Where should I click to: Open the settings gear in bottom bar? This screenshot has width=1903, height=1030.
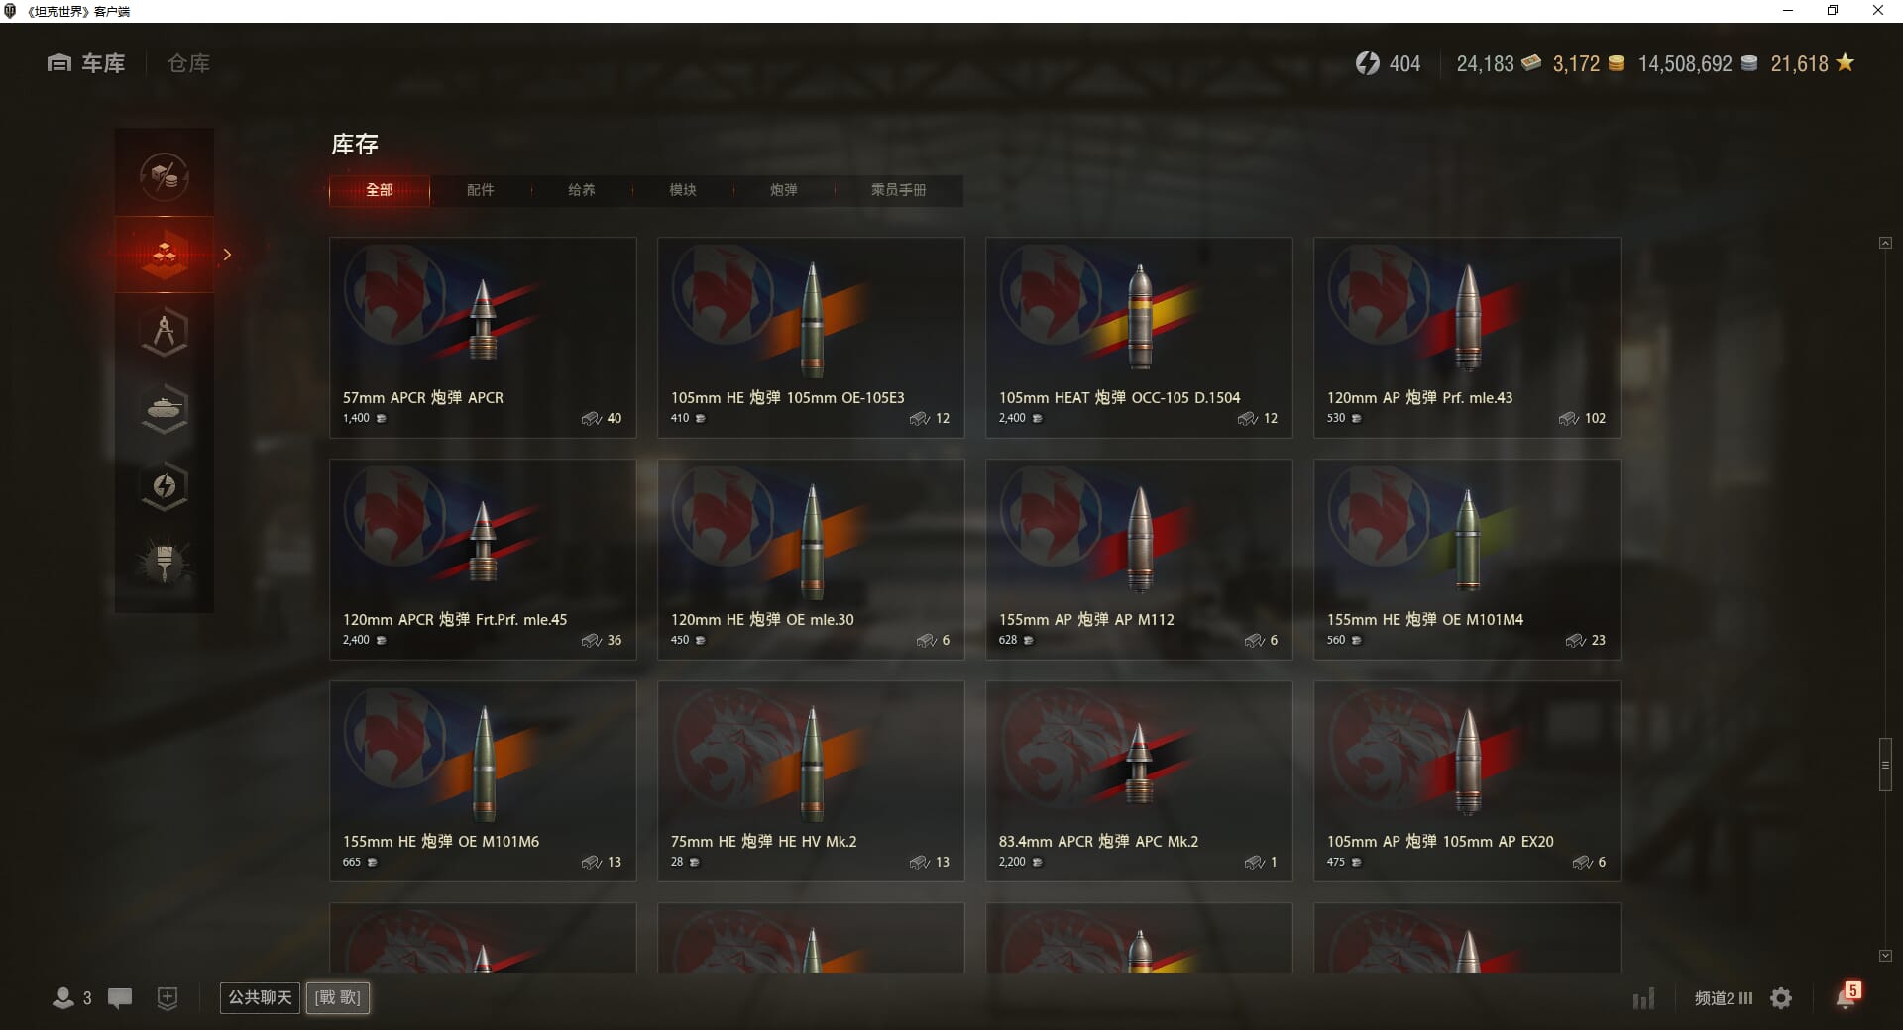pyautogui.click(x=1781, y=998)
